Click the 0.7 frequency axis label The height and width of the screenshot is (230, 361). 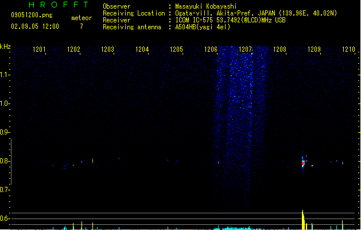click(5, 190)
